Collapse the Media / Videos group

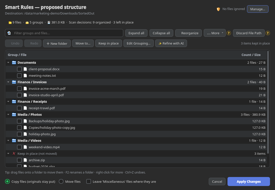[8, 140]
